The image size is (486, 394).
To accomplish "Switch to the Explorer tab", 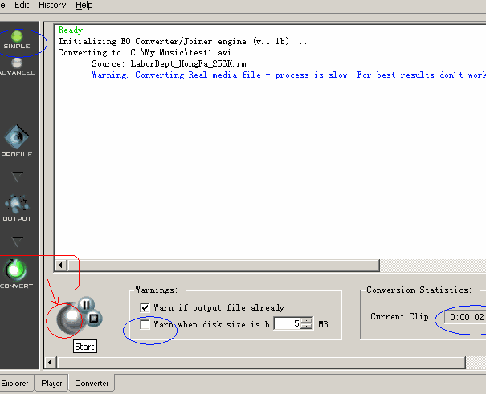I will click(x=14, y=384).
